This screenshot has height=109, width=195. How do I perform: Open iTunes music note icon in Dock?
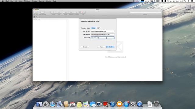point(113,104)
